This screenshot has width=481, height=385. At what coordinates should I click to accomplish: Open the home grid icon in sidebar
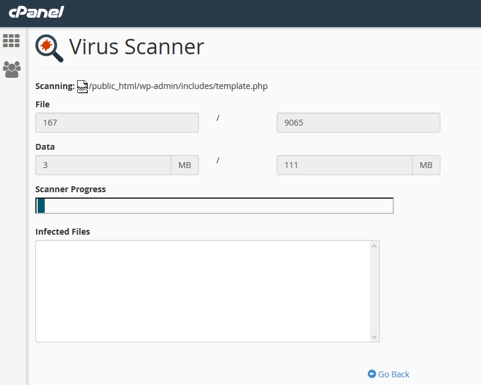pos(11,41)
